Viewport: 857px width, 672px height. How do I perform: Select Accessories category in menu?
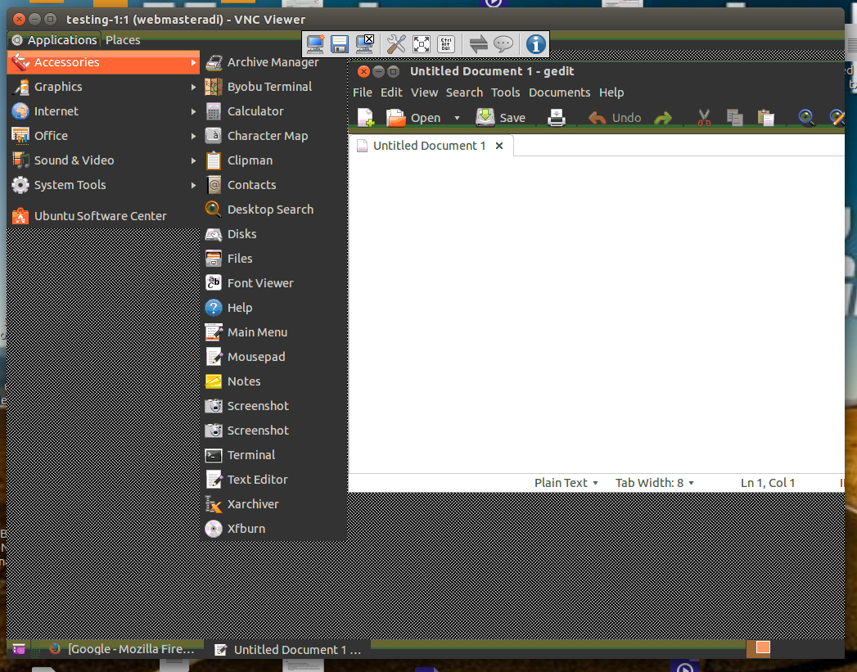point(103,62)
